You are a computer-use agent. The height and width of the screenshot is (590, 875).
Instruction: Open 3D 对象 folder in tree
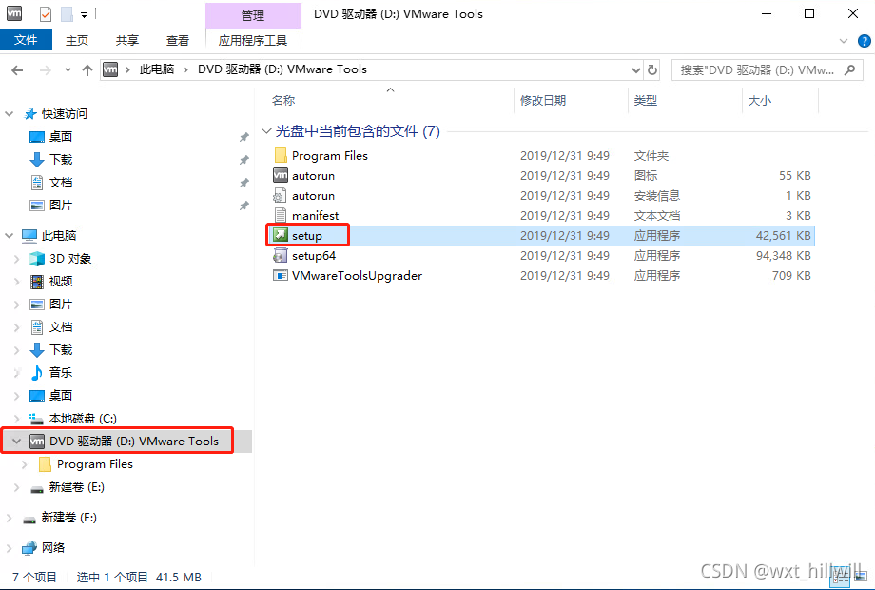(x=70, y=259)
